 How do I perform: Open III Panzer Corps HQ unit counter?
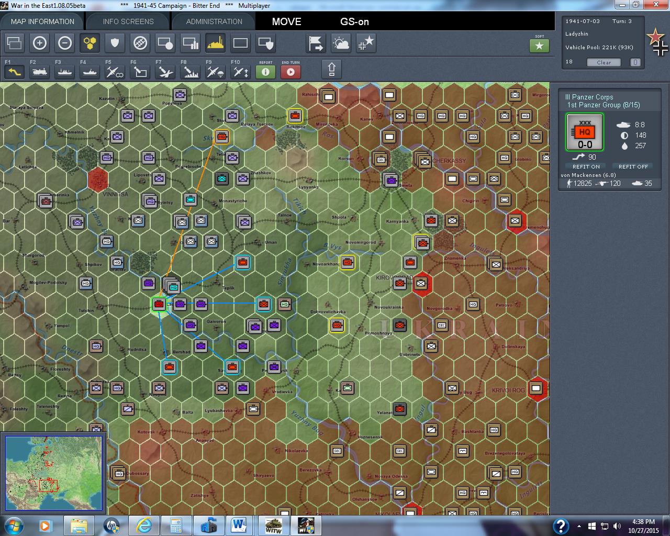[x=585, y=132]
